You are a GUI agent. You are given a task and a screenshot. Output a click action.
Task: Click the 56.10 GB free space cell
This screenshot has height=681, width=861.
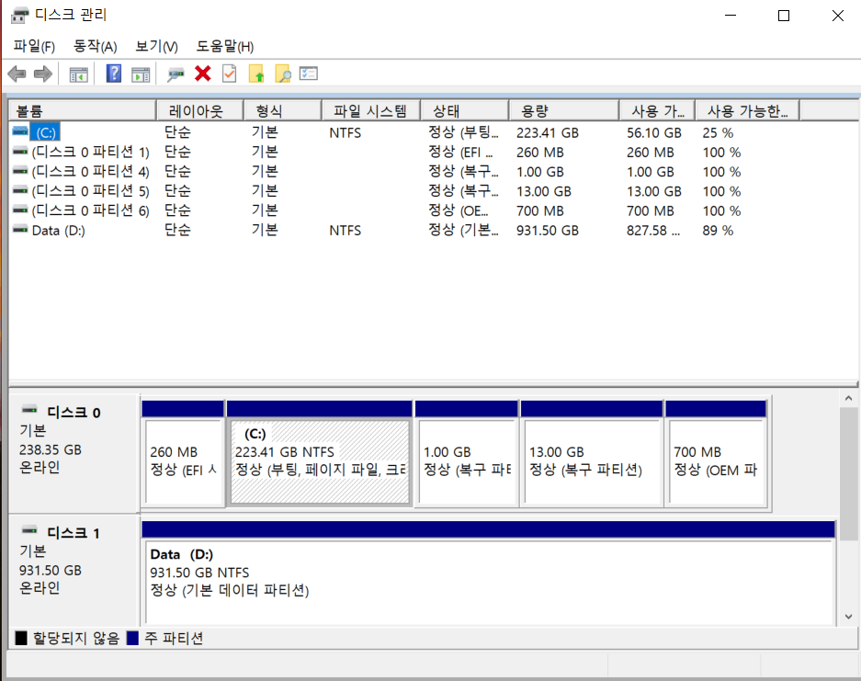654,132
